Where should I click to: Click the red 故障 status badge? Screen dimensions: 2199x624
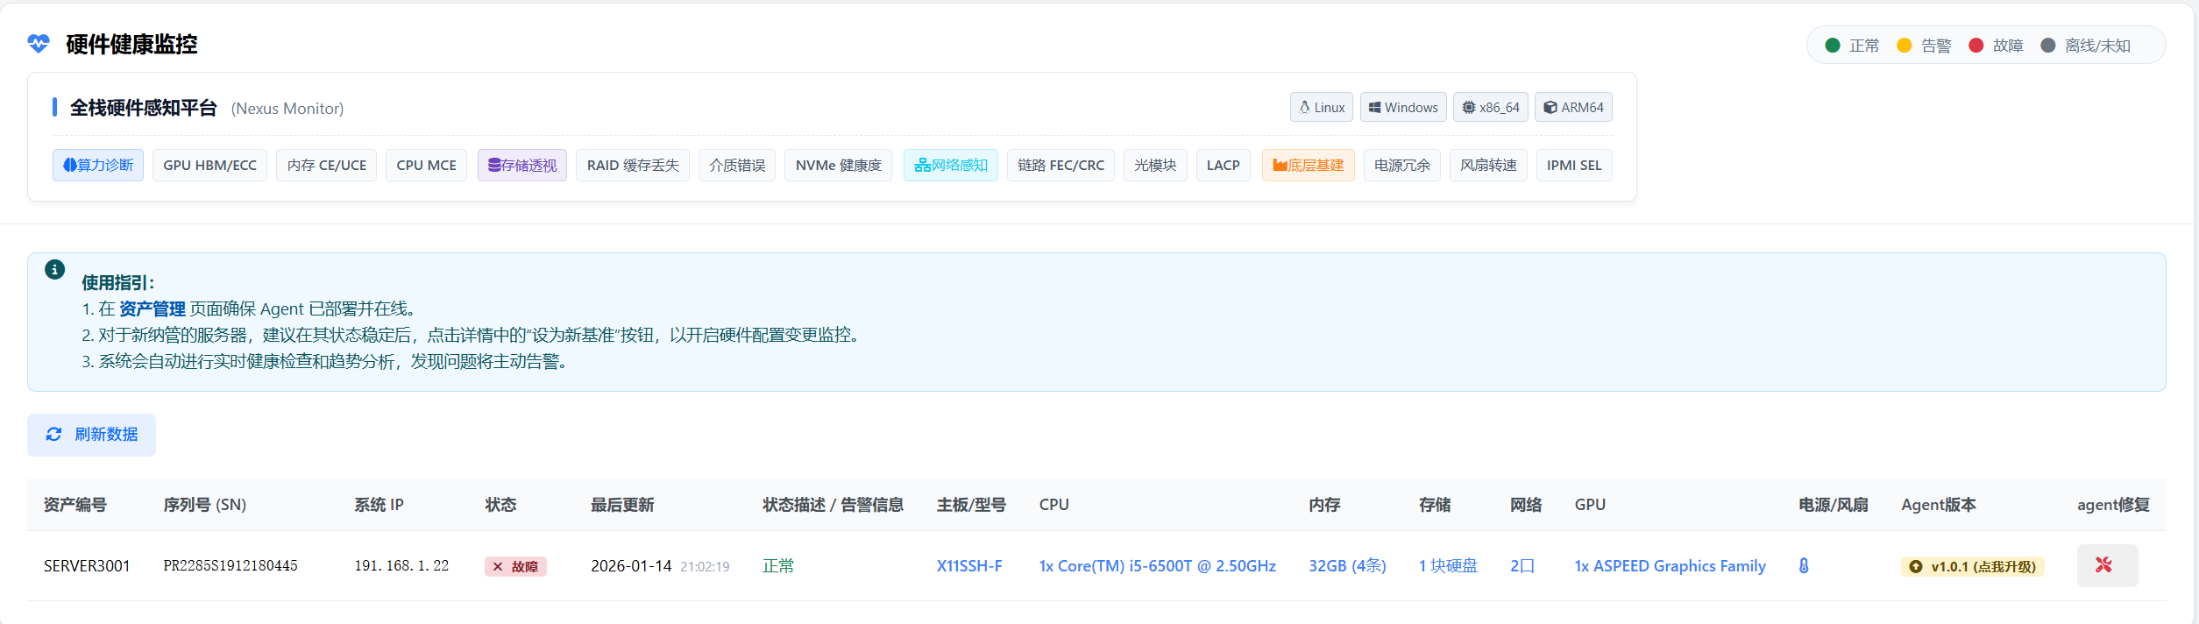[515, 567]
